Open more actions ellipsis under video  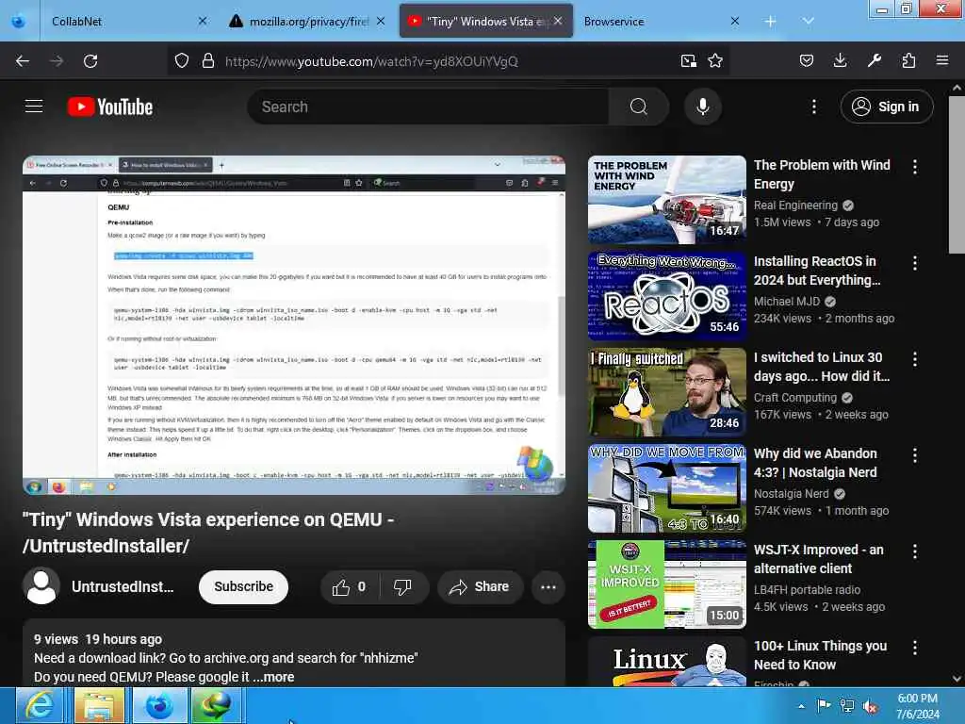coord(548,587)
